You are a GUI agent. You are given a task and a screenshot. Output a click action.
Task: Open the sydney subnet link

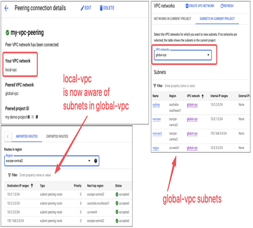(156, 105)
